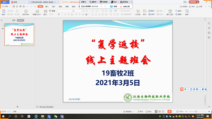Open the 设计 ribbon tab

point(53,6)
